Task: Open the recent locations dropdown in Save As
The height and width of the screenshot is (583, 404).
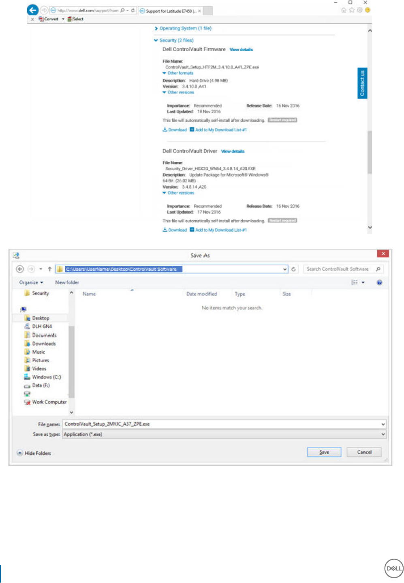Action: coord(41,269)
